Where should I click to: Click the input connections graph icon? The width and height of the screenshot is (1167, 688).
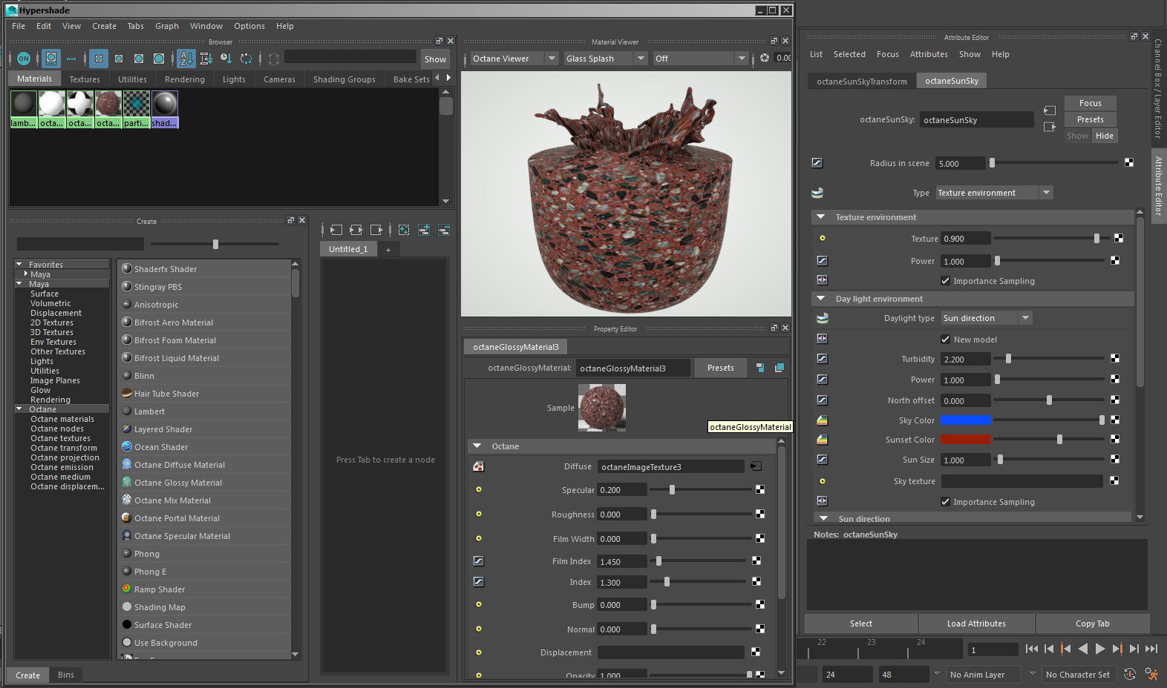[x=336, y=230]
